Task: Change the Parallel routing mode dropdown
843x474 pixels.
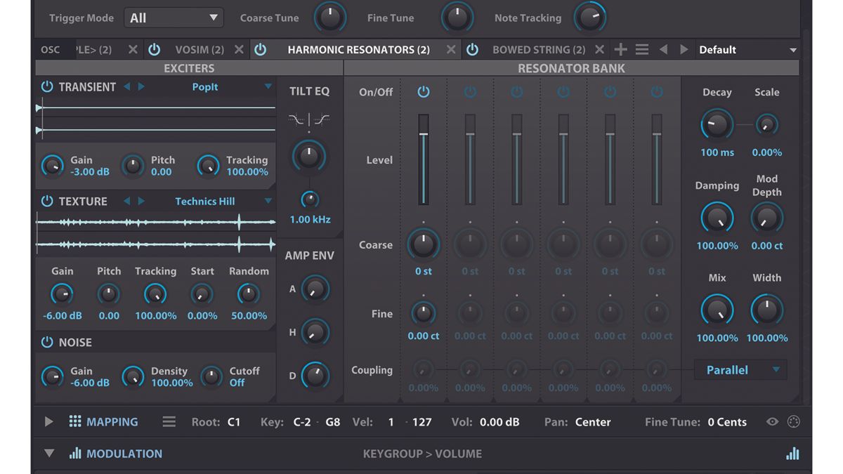Action: [740, 369]
